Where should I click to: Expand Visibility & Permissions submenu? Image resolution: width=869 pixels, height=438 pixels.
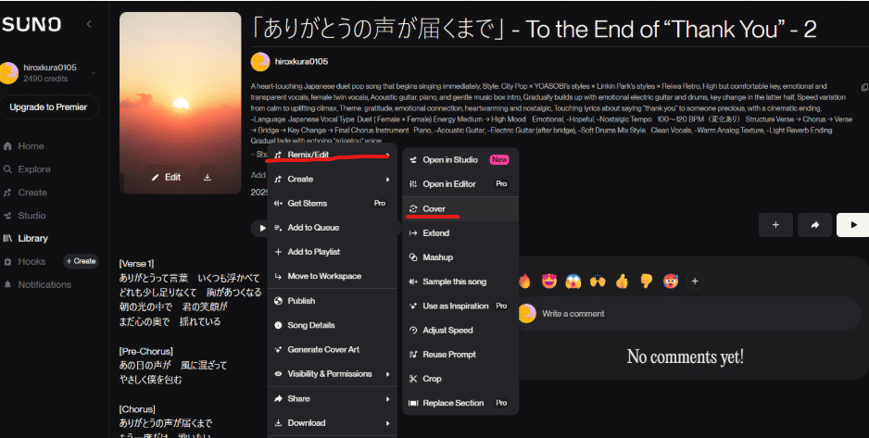(x=332, y=374)
